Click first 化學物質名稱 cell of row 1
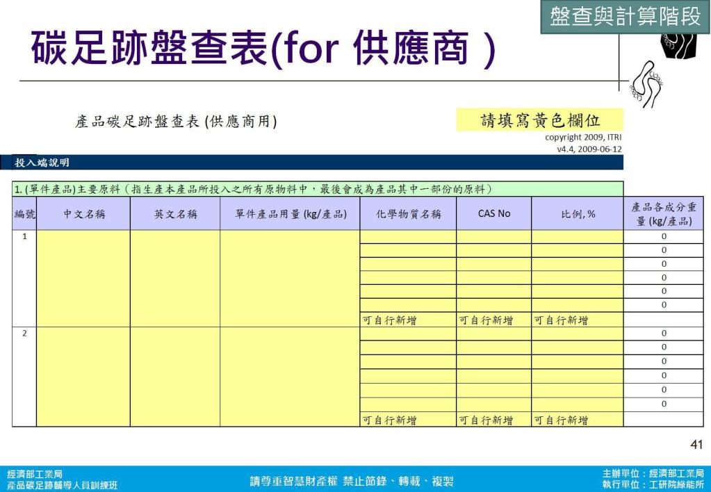711x492 pixels. coord(408,237)
